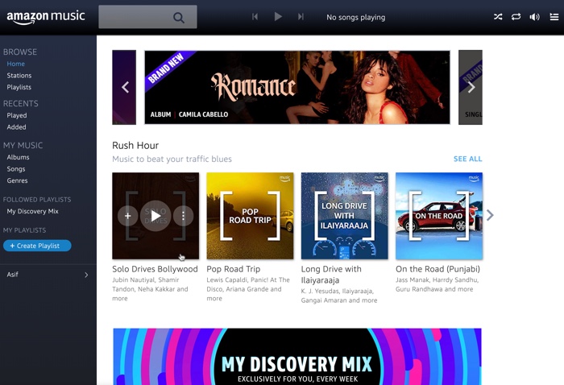Show previous banner in carousel
This screenshot has height=385, width=564.
tap(124, 87)
